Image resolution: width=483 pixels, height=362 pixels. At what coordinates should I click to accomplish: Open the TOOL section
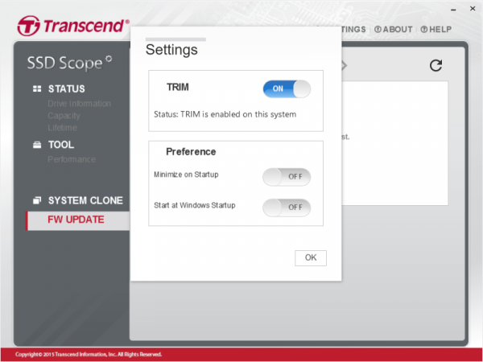pos(61,146)
